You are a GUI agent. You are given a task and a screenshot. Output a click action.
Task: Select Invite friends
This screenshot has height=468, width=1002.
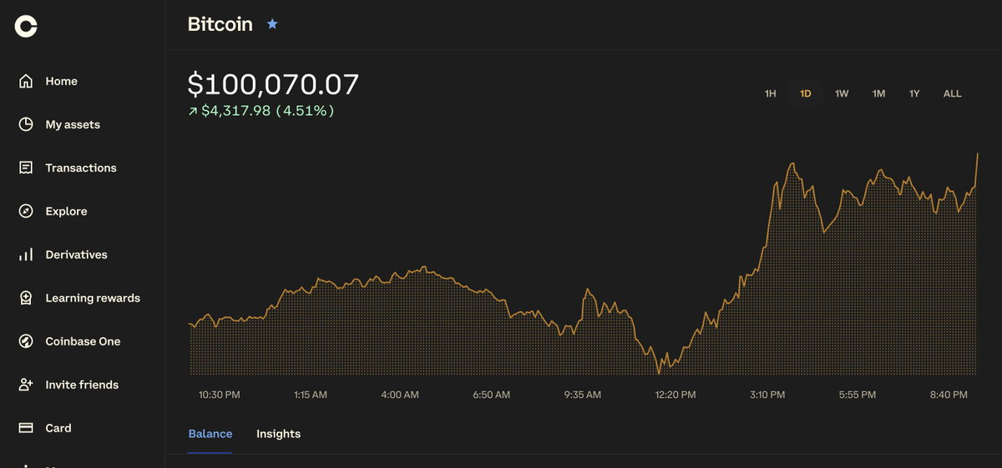click(x=82, y=385)
